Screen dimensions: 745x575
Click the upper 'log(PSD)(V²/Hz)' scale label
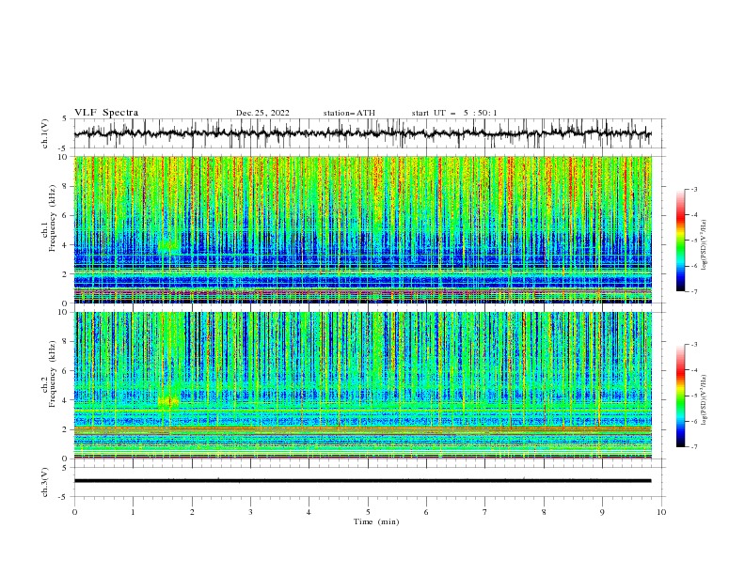pyautogui.click(x=704, y=245)
